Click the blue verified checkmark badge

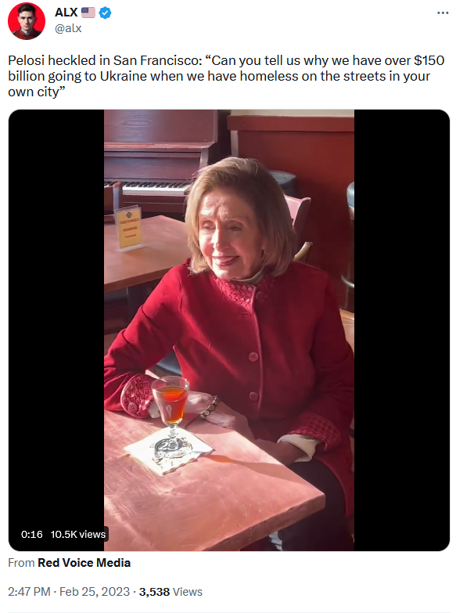point(105,13)
